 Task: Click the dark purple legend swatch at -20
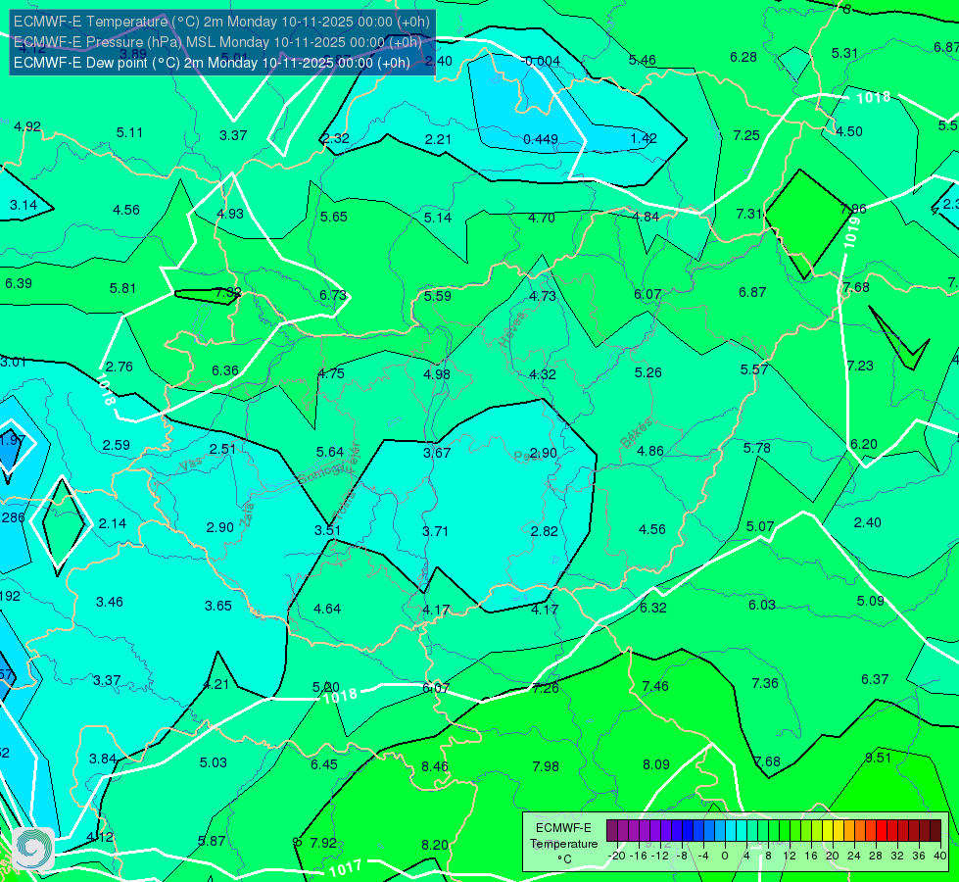[612, 831]
